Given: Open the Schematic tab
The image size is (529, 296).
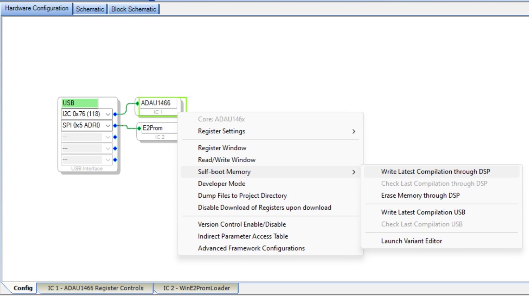Looking at the screenshot, I should (x=90, y=9).
